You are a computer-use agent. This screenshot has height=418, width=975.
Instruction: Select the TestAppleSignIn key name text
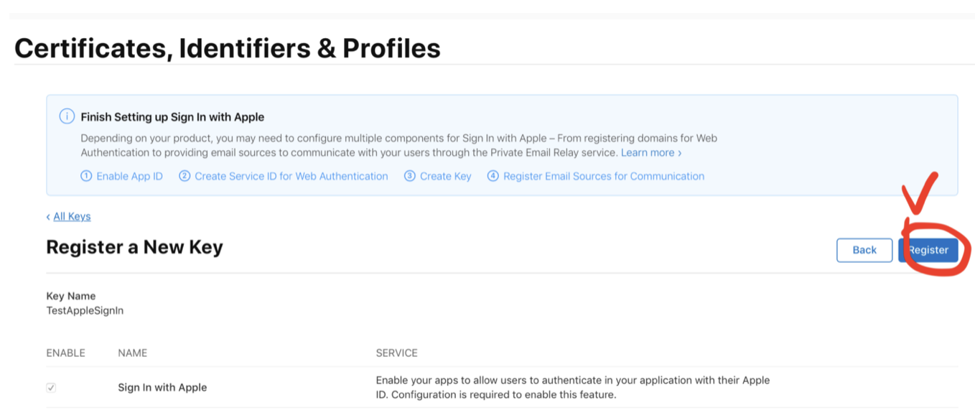(85, 311)
